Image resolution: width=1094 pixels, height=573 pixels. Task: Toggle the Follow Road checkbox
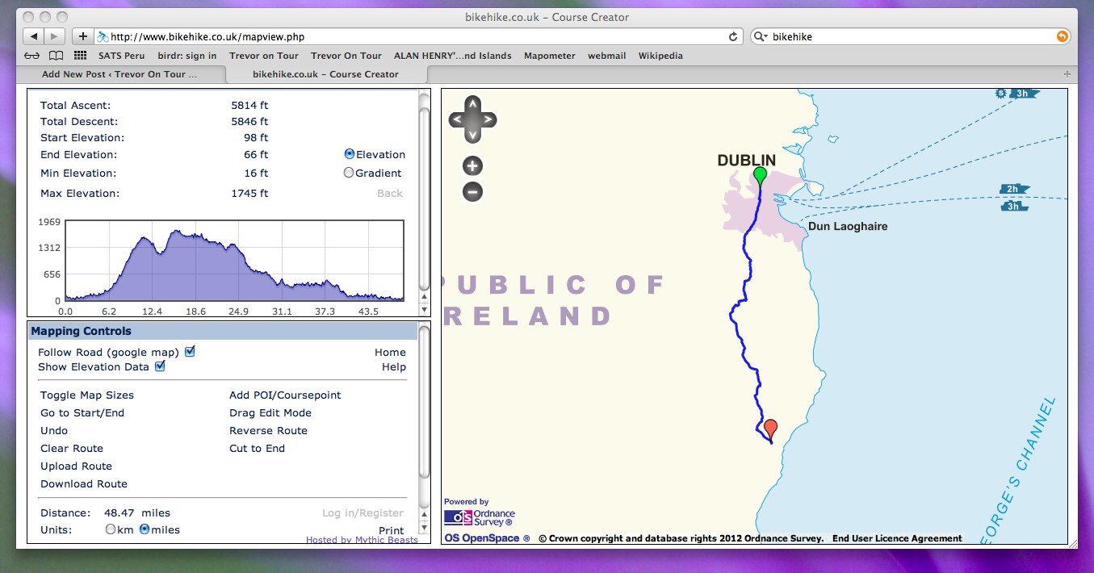click(x=190, y=352)
